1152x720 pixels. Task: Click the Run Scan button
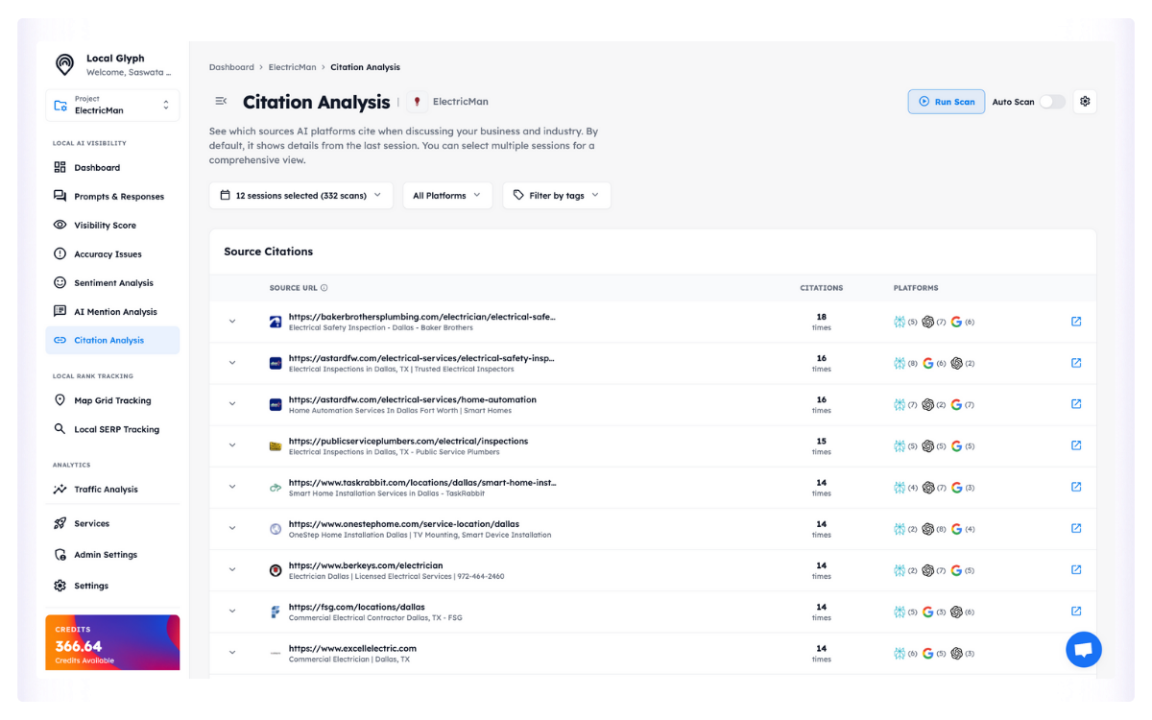click(946, 102)
